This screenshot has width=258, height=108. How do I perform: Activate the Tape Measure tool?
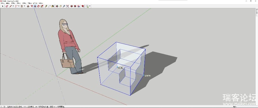pyautogui.click(x=46, y=6)
